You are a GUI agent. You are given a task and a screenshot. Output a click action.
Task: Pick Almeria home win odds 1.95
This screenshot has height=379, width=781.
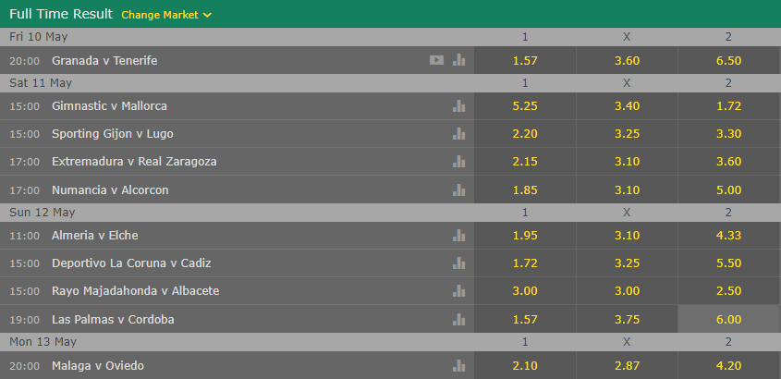pos(525,235)
